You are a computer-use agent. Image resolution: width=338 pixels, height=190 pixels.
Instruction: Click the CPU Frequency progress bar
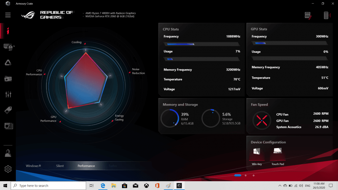tap(202, 44)
